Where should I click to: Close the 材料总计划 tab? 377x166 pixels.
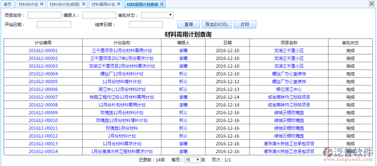click(42, 4)
